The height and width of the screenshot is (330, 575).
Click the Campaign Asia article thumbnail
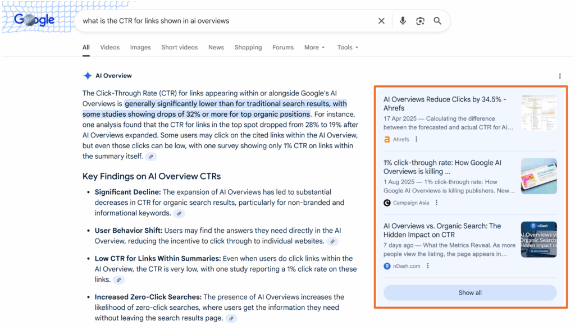539,176
